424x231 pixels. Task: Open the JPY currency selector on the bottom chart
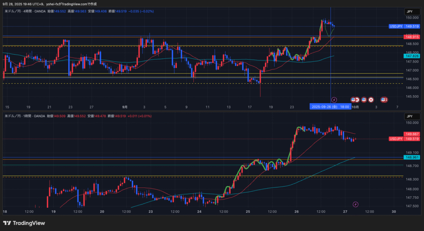pos(409,116)
